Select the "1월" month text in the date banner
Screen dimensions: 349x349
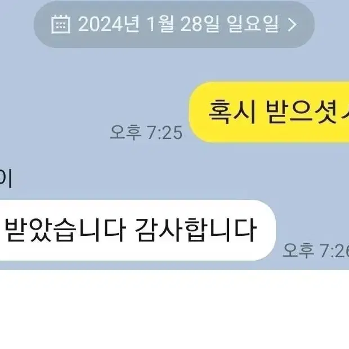(160, 24)
